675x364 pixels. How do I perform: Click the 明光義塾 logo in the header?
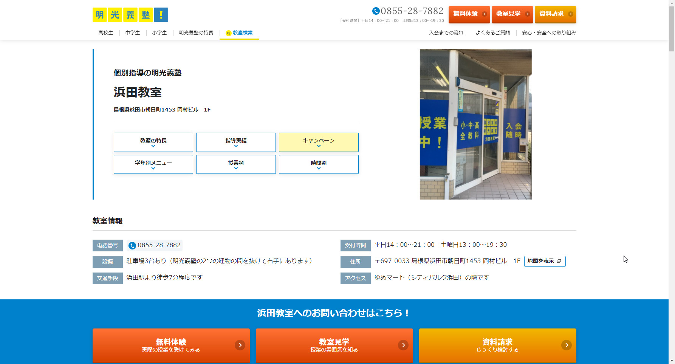coord(130,15)
